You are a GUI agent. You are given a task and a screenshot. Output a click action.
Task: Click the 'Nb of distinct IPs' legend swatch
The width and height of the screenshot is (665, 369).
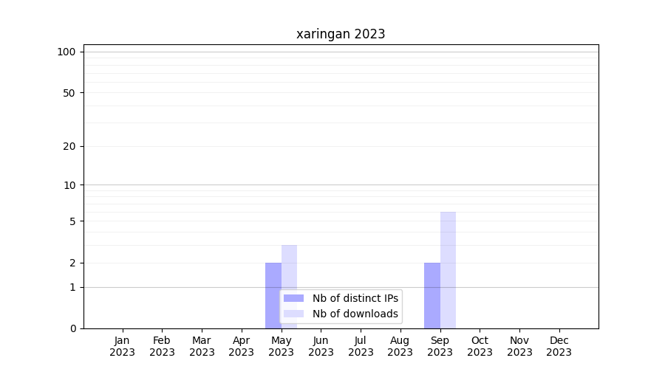tap(293, 298)
